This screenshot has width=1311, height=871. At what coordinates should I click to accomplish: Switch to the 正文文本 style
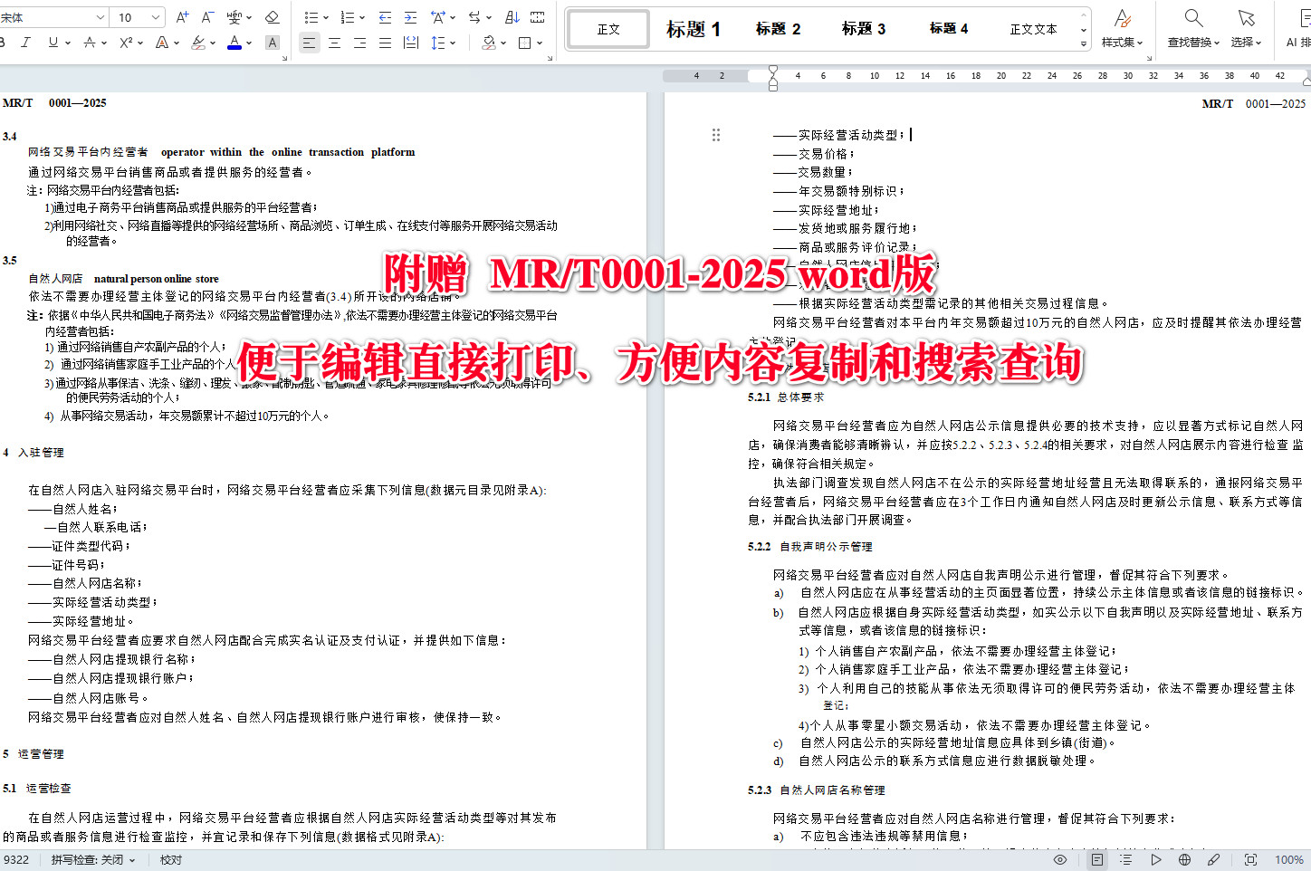[1033, 28]
